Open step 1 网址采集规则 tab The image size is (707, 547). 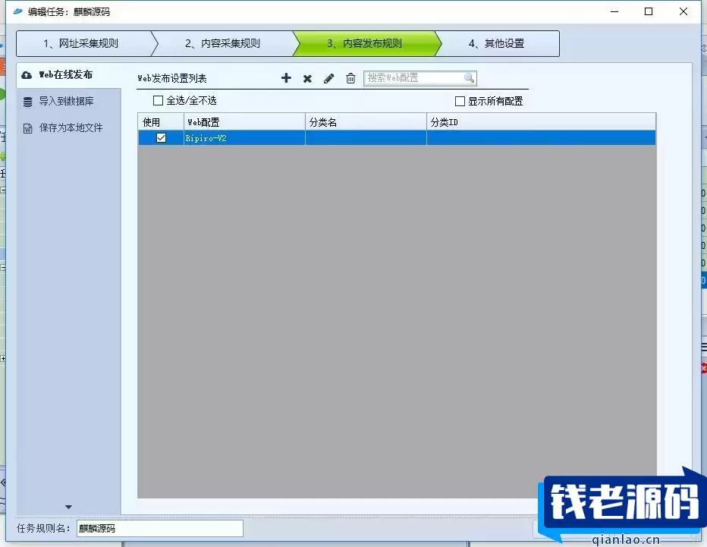click(84, 43)
